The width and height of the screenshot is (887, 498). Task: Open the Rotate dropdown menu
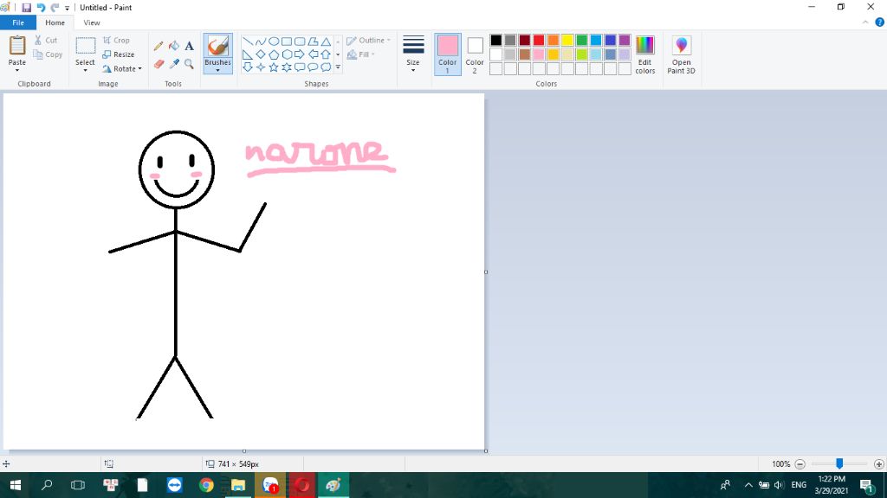click(x=122, y=68)
